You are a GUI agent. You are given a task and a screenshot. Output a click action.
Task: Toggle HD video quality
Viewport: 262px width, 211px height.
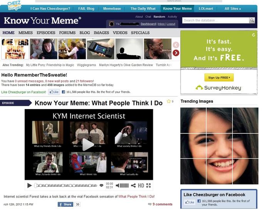coord(141,185)
